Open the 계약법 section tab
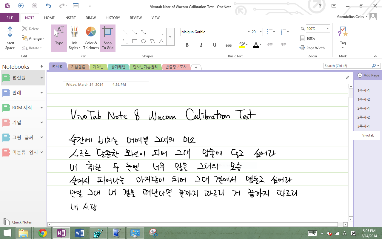This screenshot has height=239, width=382. click(98, 67)
